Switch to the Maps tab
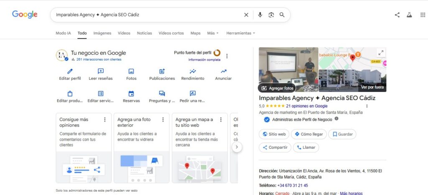Image resolution: width=428 pixels, height=195 pixels. coord(195,33)
